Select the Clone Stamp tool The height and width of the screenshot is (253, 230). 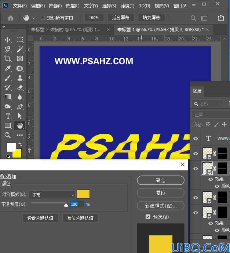coord(20,78)
